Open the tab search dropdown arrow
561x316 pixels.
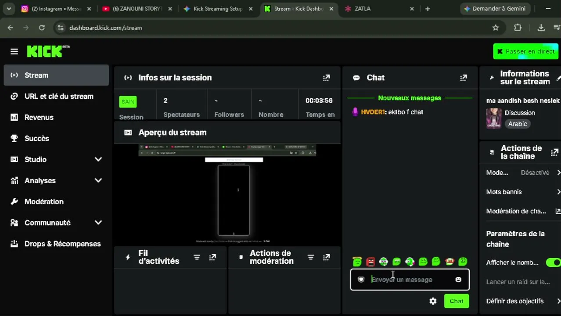[x=9, y=9]
